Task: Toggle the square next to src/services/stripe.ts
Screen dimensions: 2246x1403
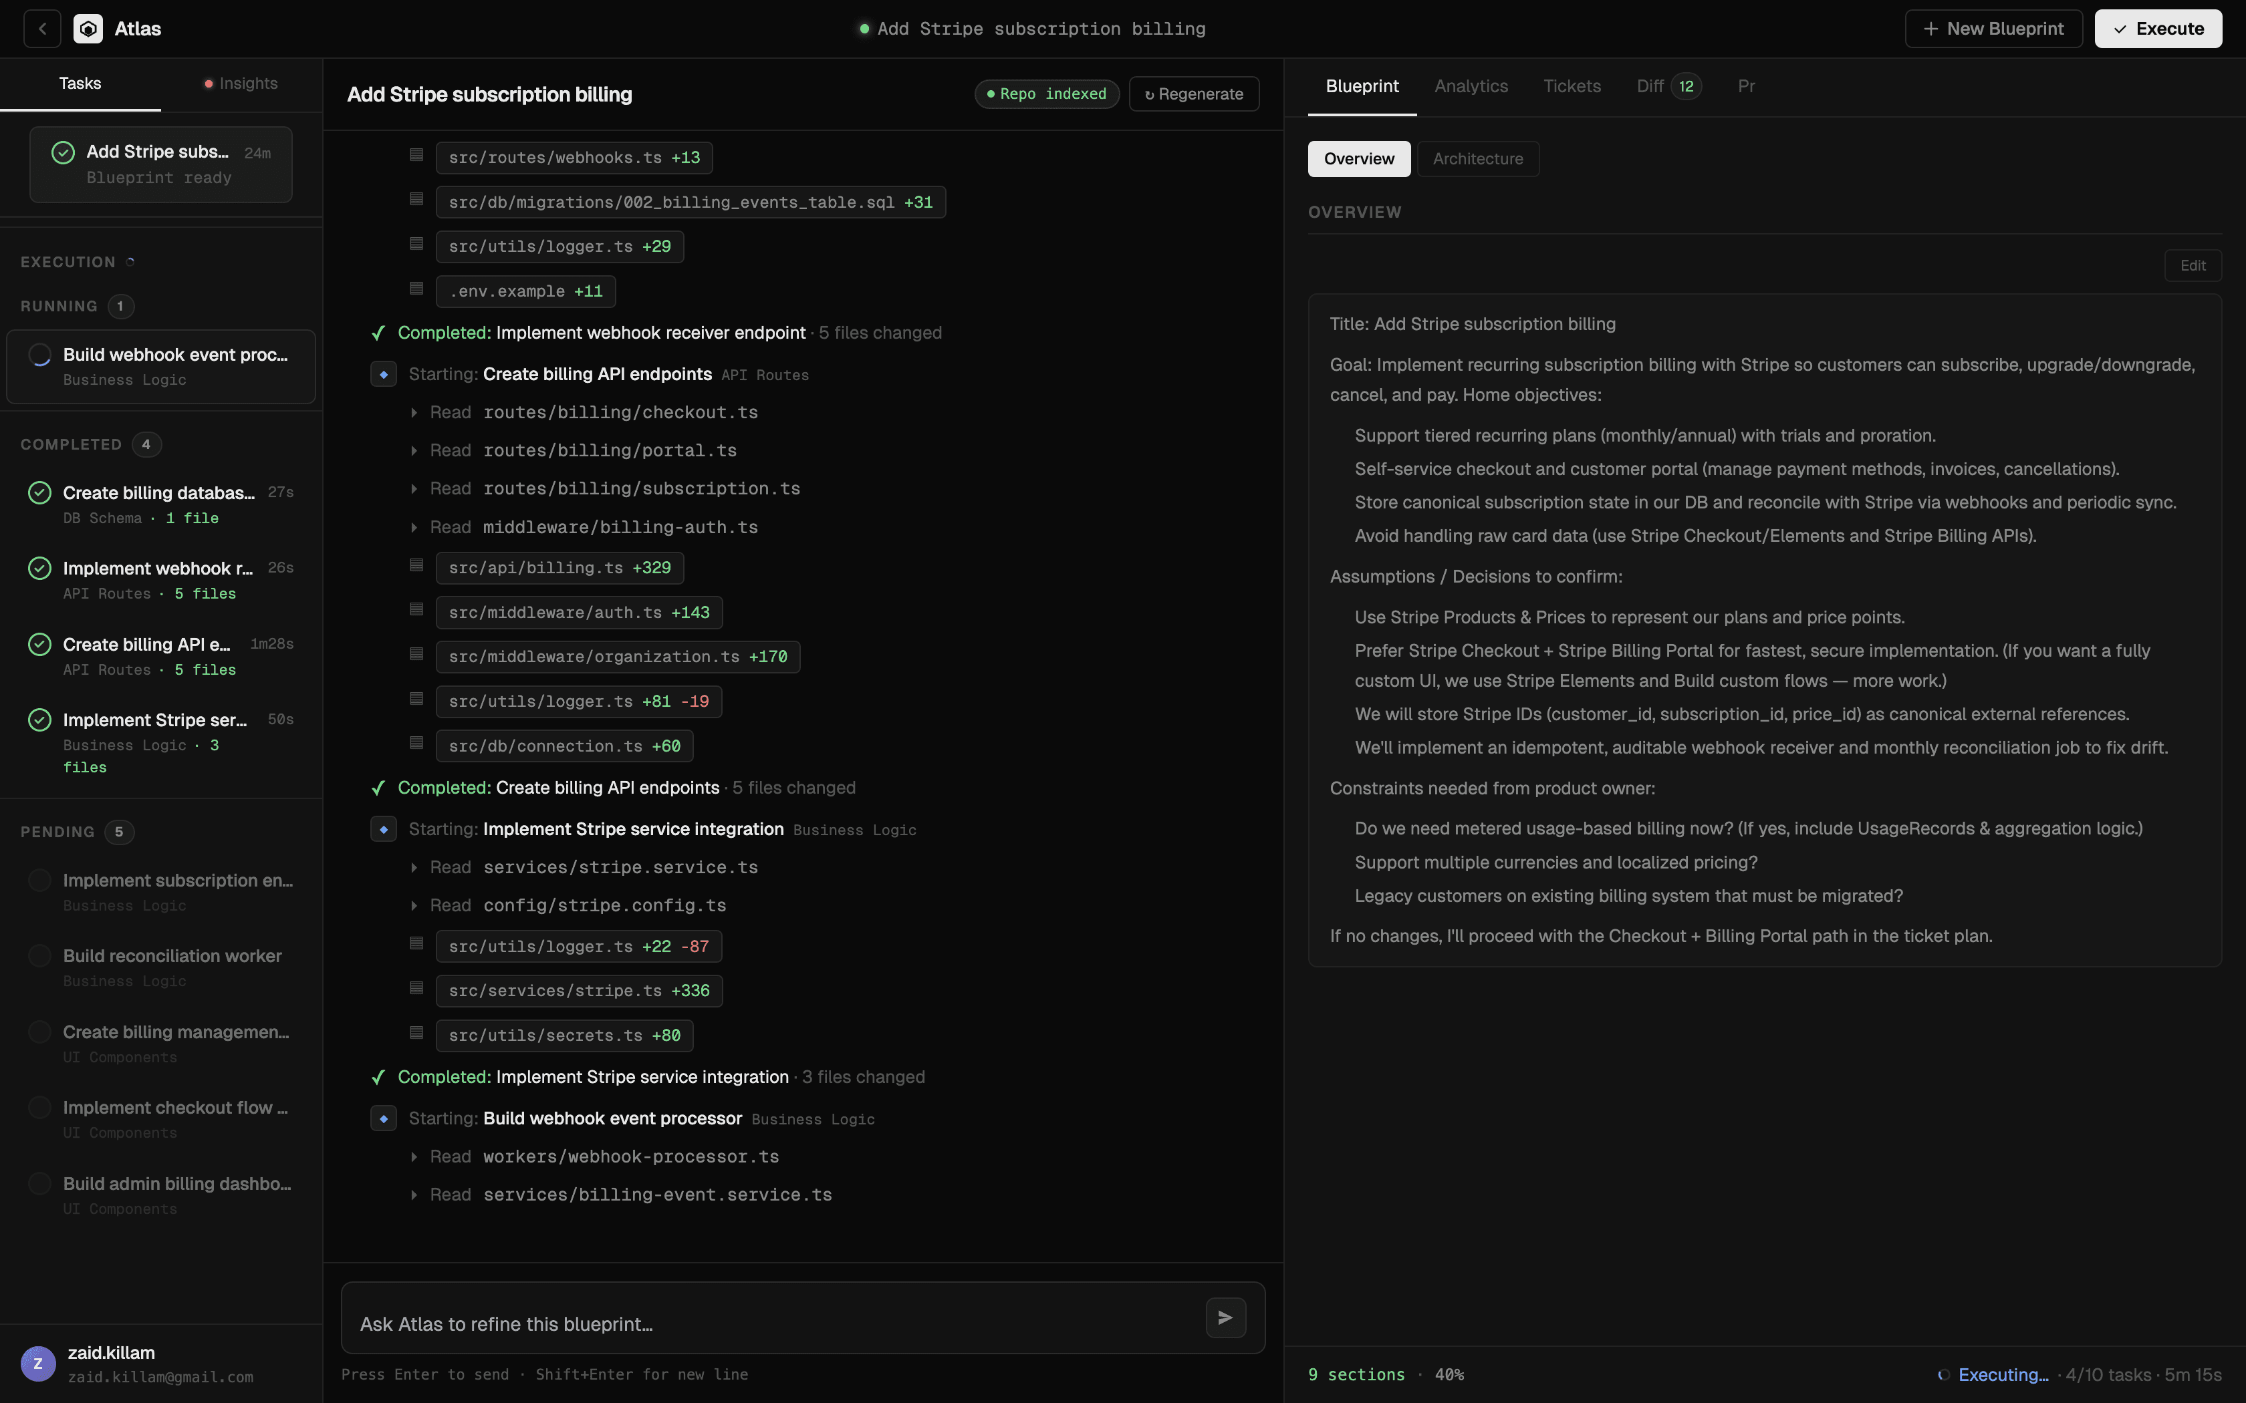Action: [416, 989]
